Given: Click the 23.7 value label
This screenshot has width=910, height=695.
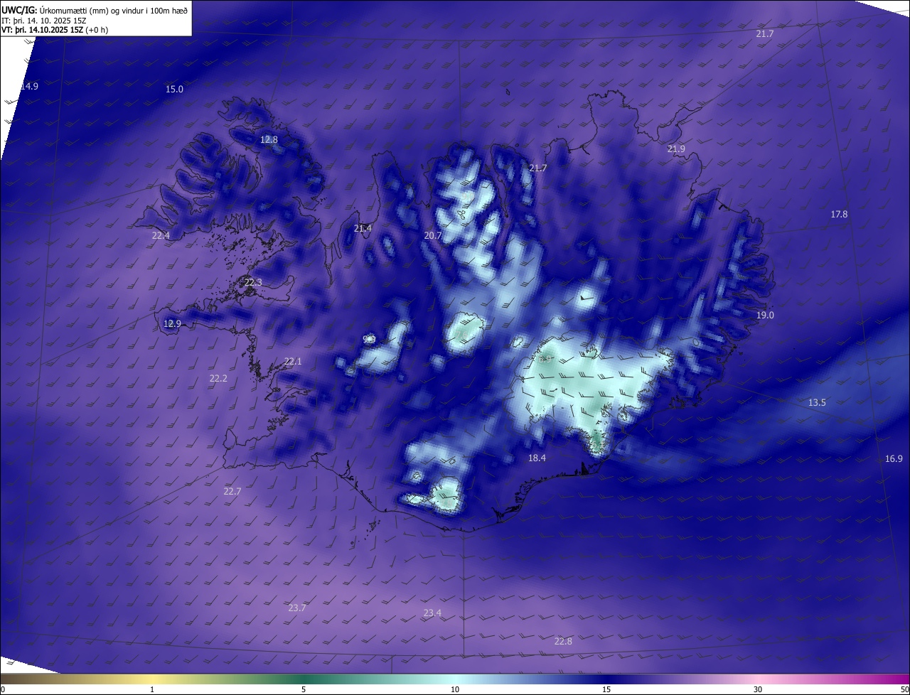Looking at the screenshot, I should [297, 608].
